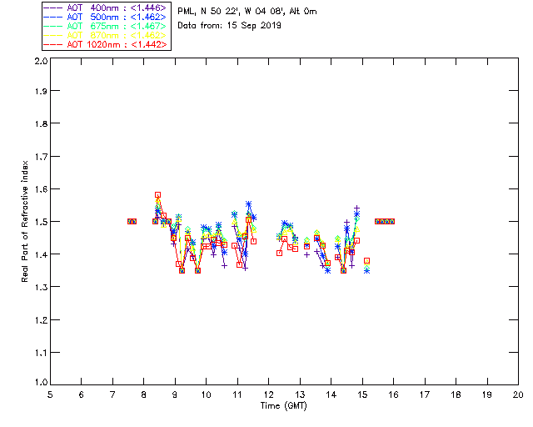This screenshot has width=533, height=427.
Task: Click the AOT 400nm legend entry
Action: (x=105, y=8)
